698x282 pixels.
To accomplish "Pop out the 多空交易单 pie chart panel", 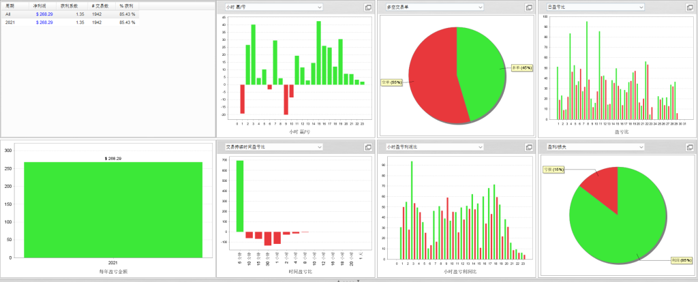I will [x=529, y=7].
